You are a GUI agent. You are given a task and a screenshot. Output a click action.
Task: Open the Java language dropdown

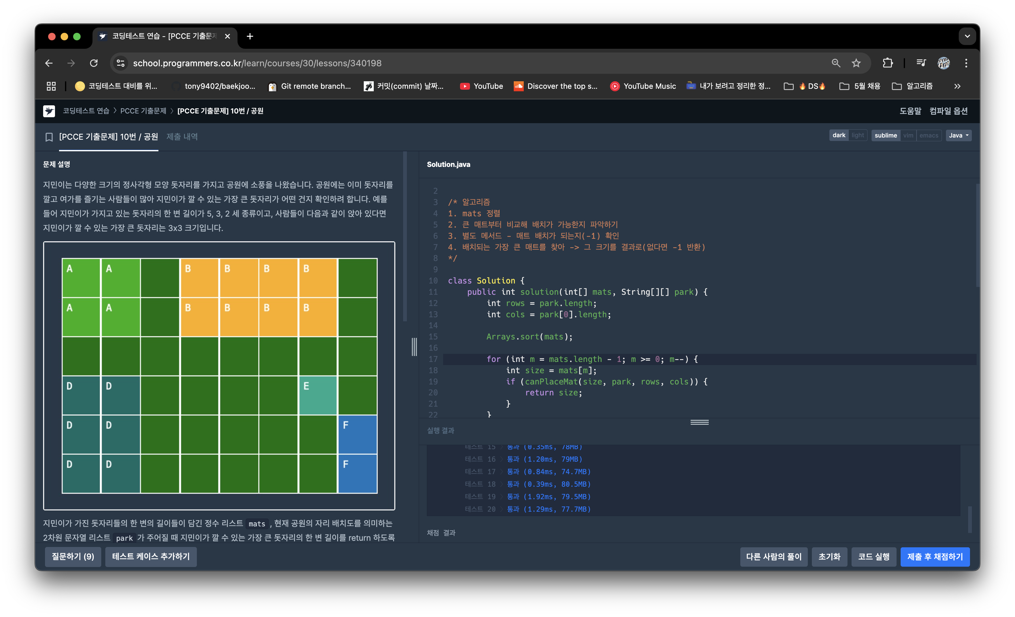tap(958, 135)
